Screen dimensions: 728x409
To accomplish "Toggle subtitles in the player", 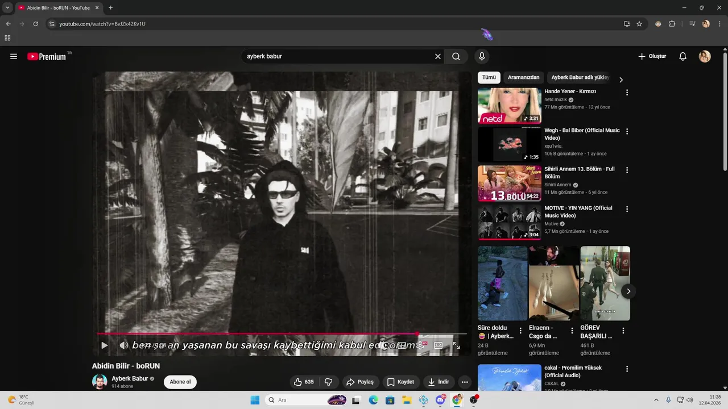I will click(402, 345).
